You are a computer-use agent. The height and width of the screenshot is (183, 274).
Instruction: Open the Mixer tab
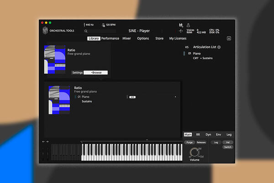[126, 38]
